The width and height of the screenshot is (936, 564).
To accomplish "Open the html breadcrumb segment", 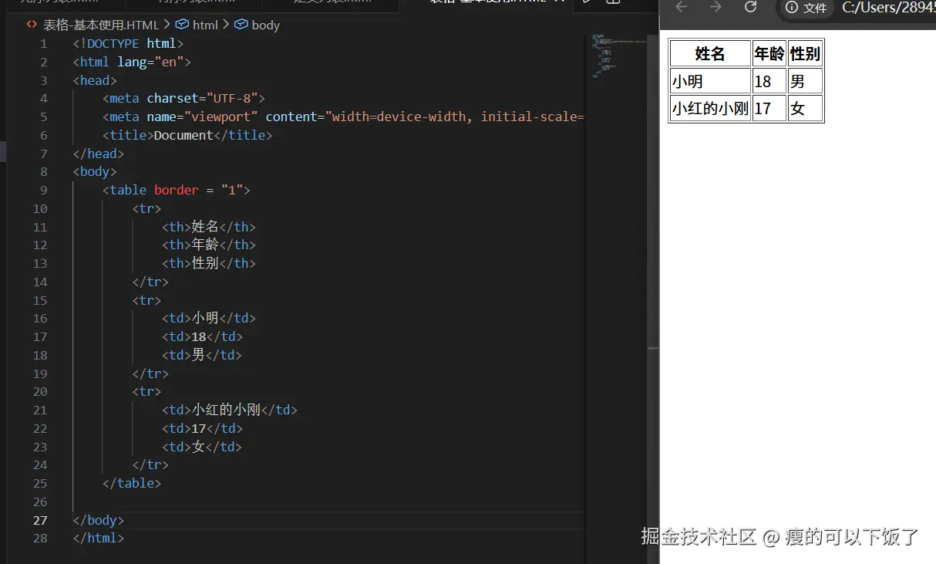I will (197, 25).
